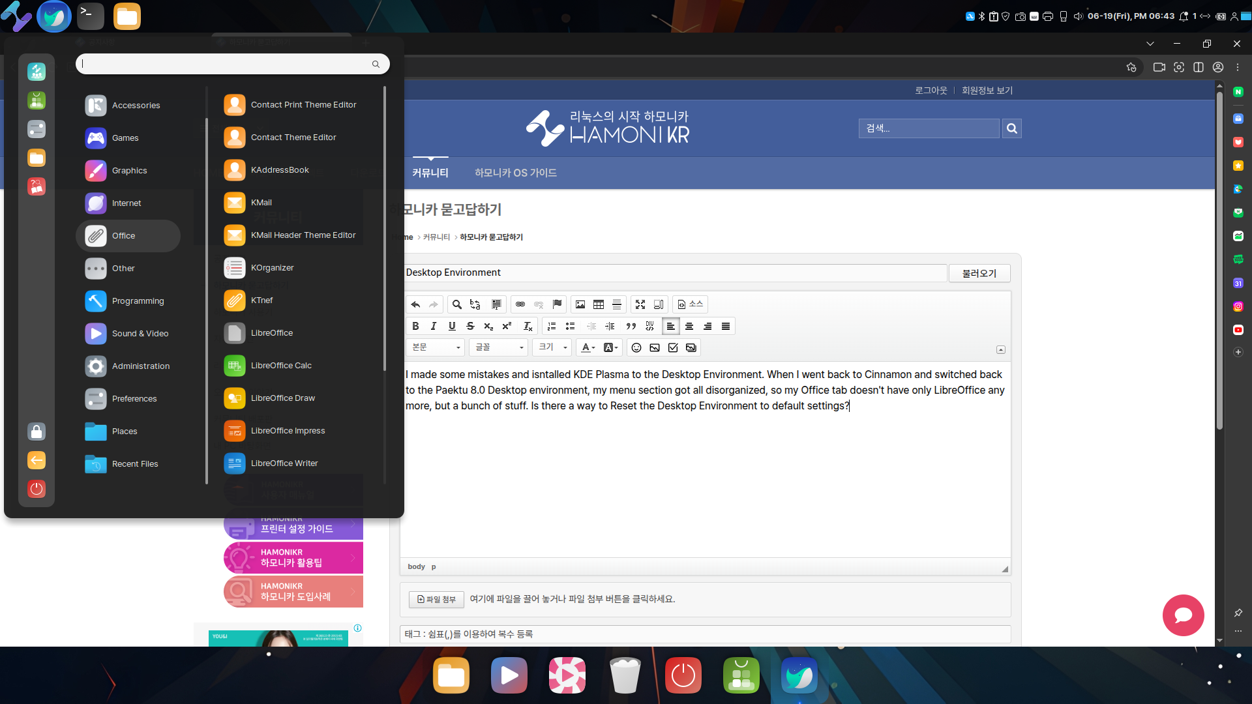This screenshot has height=704, width=1252.
Task: Toggle strikethrough formatting
Action: pyautogui.click(x=470, y=327)
